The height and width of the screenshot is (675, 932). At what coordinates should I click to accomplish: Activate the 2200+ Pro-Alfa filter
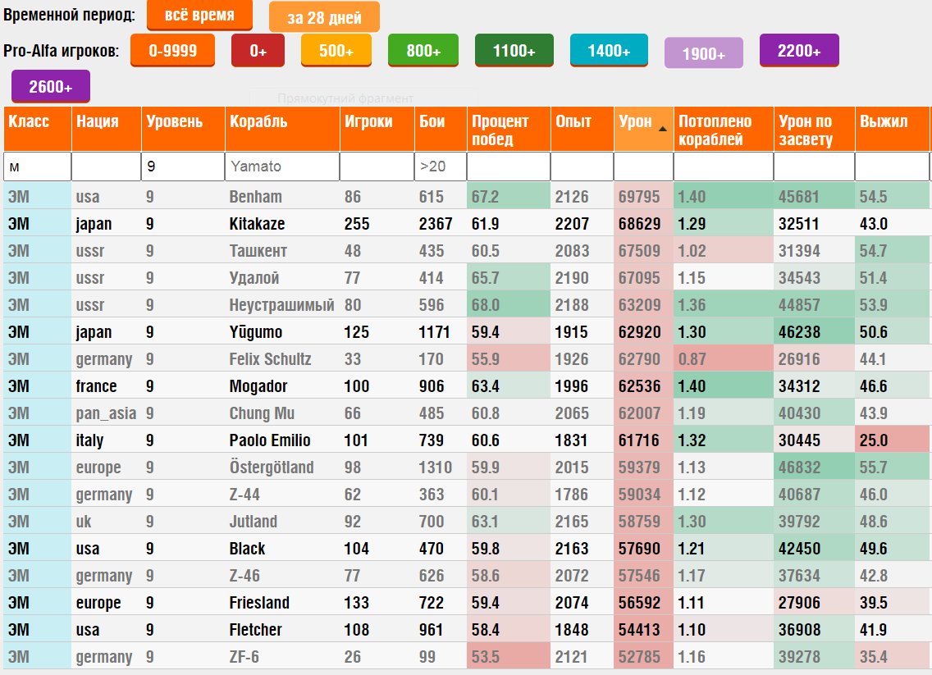click(x=799, y=51)
